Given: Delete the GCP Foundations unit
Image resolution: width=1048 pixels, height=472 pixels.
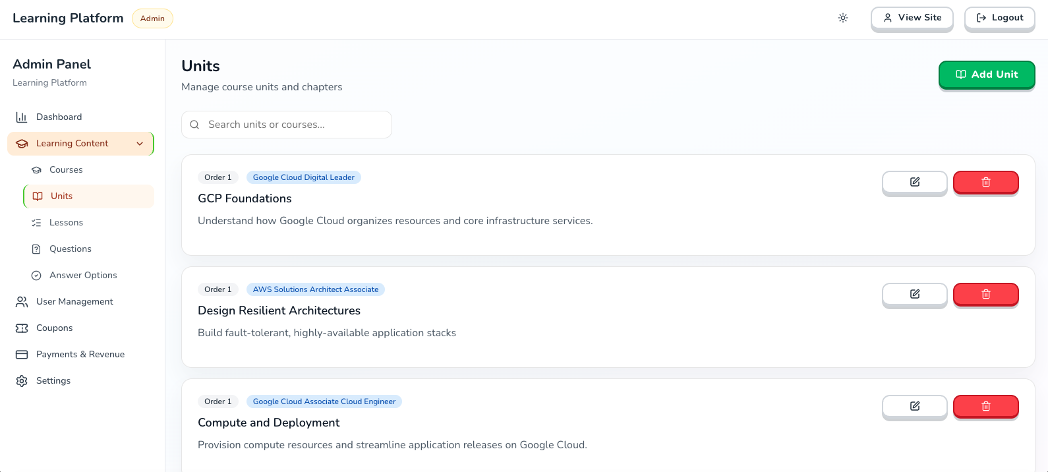Looking at the screenshot, I should [x=986, y=182].
